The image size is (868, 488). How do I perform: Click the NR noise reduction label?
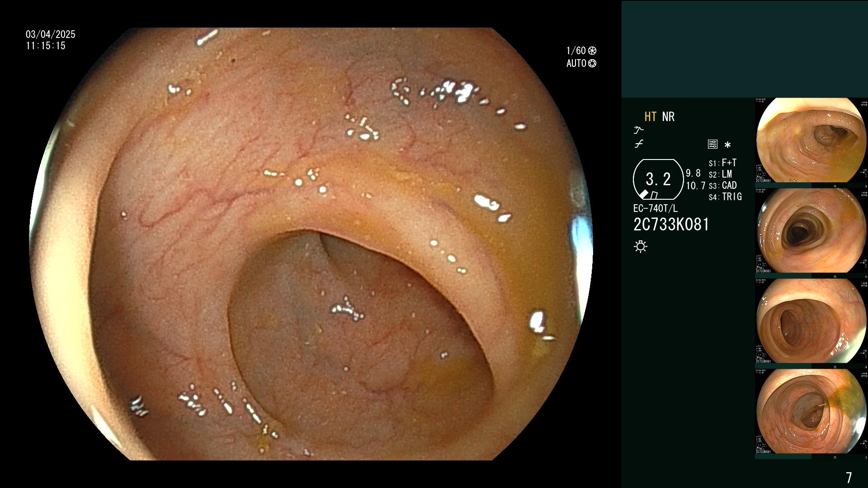click(668, 117)
